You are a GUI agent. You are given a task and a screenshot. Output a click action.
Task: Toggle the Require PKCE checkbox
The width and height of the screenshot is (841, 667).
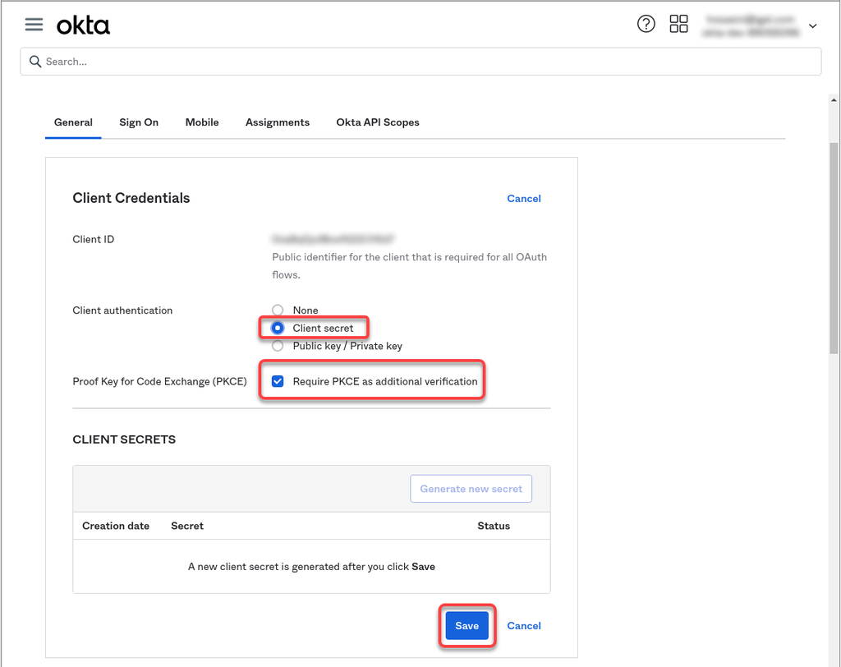tap(278, 381)
